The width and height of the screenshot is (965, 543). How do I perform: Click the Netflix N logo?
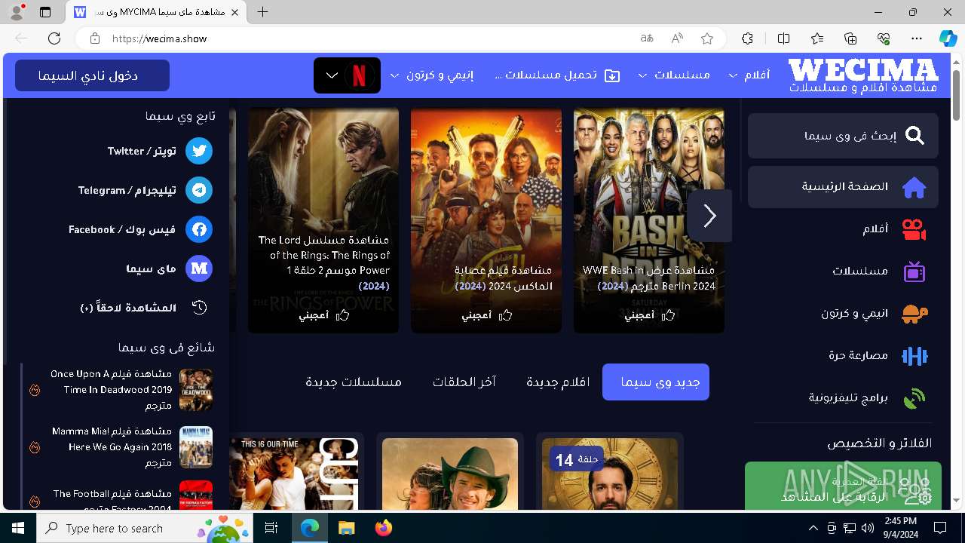360,75
